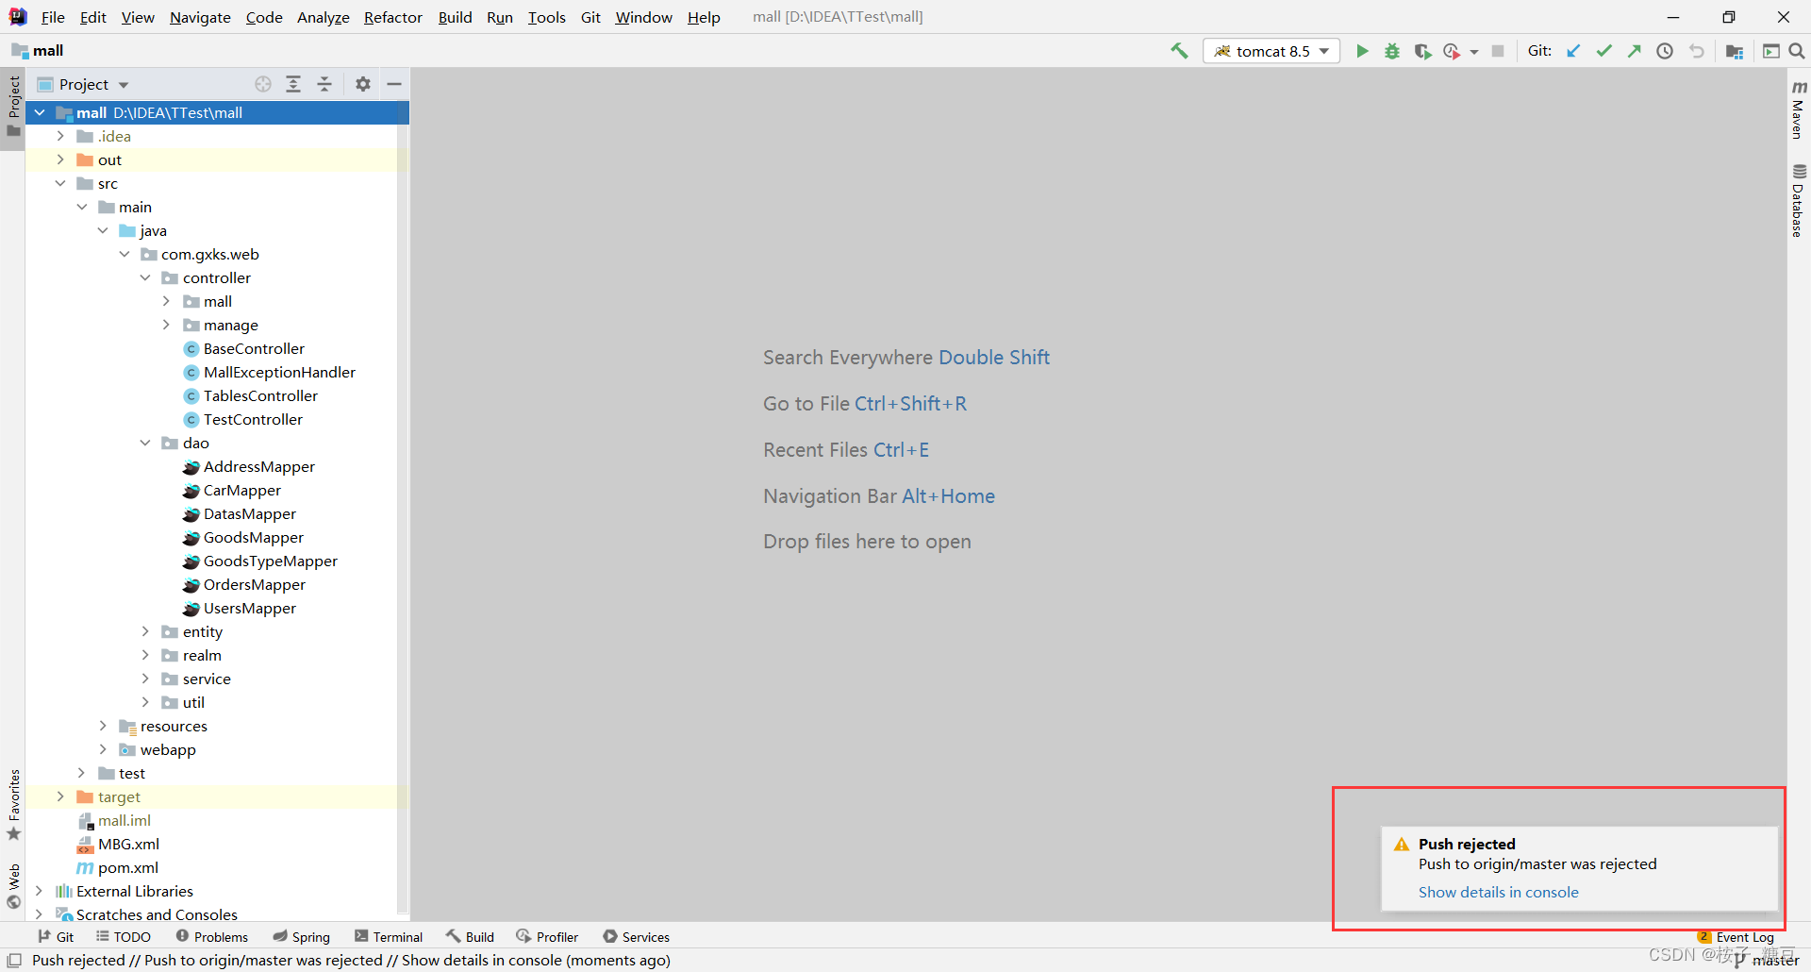Push commits using the Git push arrow
This screenshot has height=972, width=1811.
coord(1635,51)
